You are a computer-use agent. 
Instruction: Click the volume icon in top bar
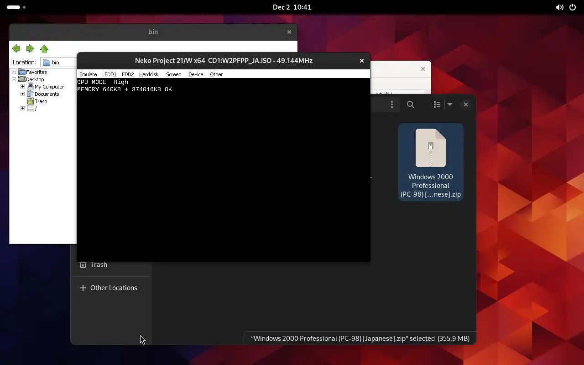(559, 7)
